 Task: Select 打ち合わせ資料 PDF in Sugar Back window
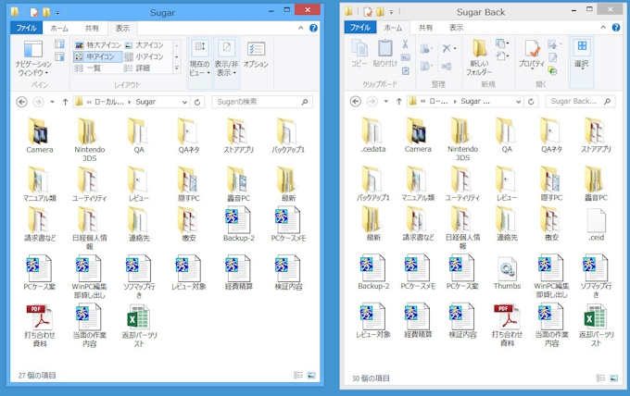(507, 325)
